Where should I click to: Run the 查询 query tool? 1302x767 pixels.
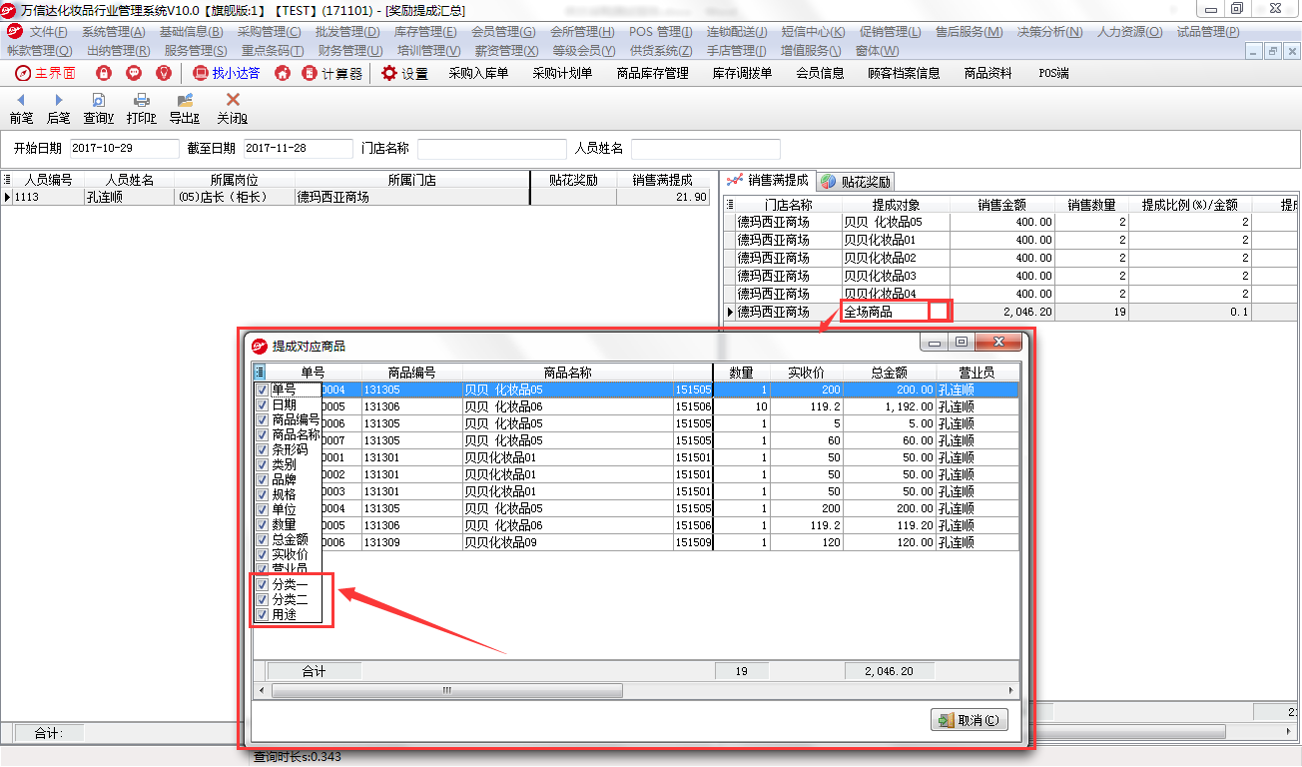click(x=99, y=109)
